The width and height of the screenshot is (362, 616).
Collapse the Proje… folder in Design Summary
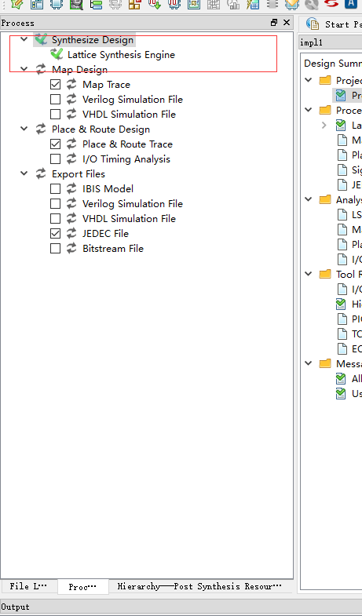coord(309,80)
